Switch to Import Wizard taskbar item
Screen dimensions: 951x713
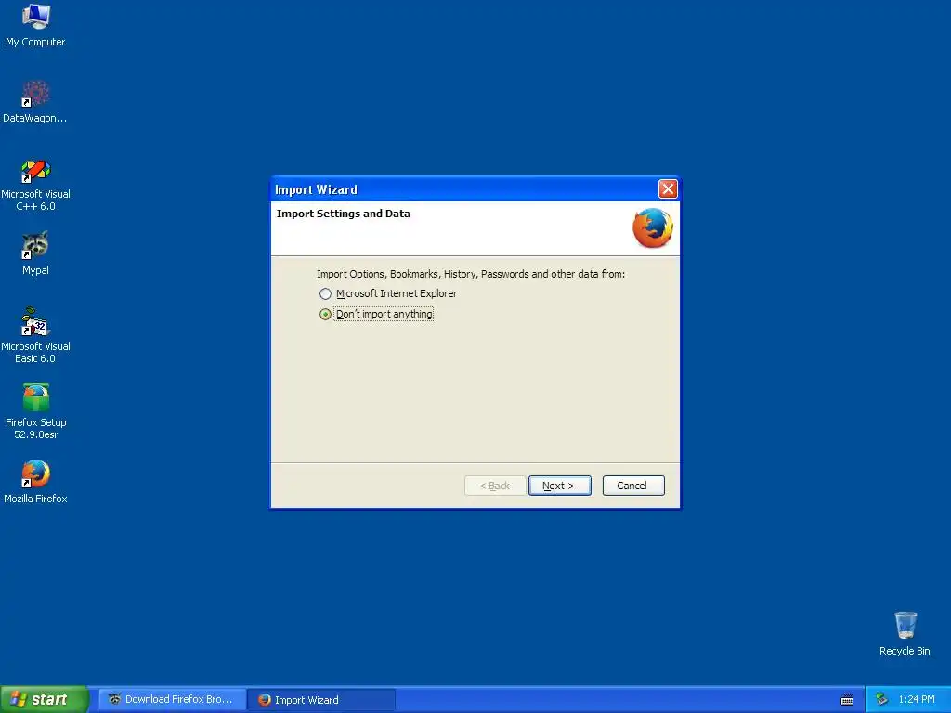321,700
